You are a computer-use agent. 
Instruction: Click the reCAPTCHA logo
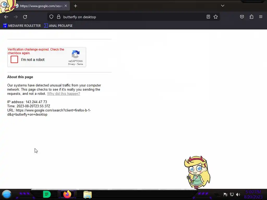click(76, 54)
